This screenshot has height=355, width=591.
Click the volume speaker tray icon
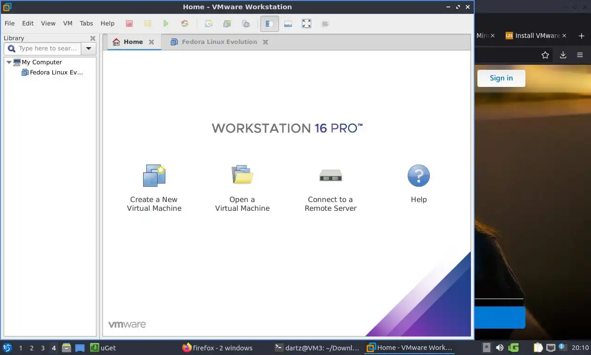[x=500, y=348]
